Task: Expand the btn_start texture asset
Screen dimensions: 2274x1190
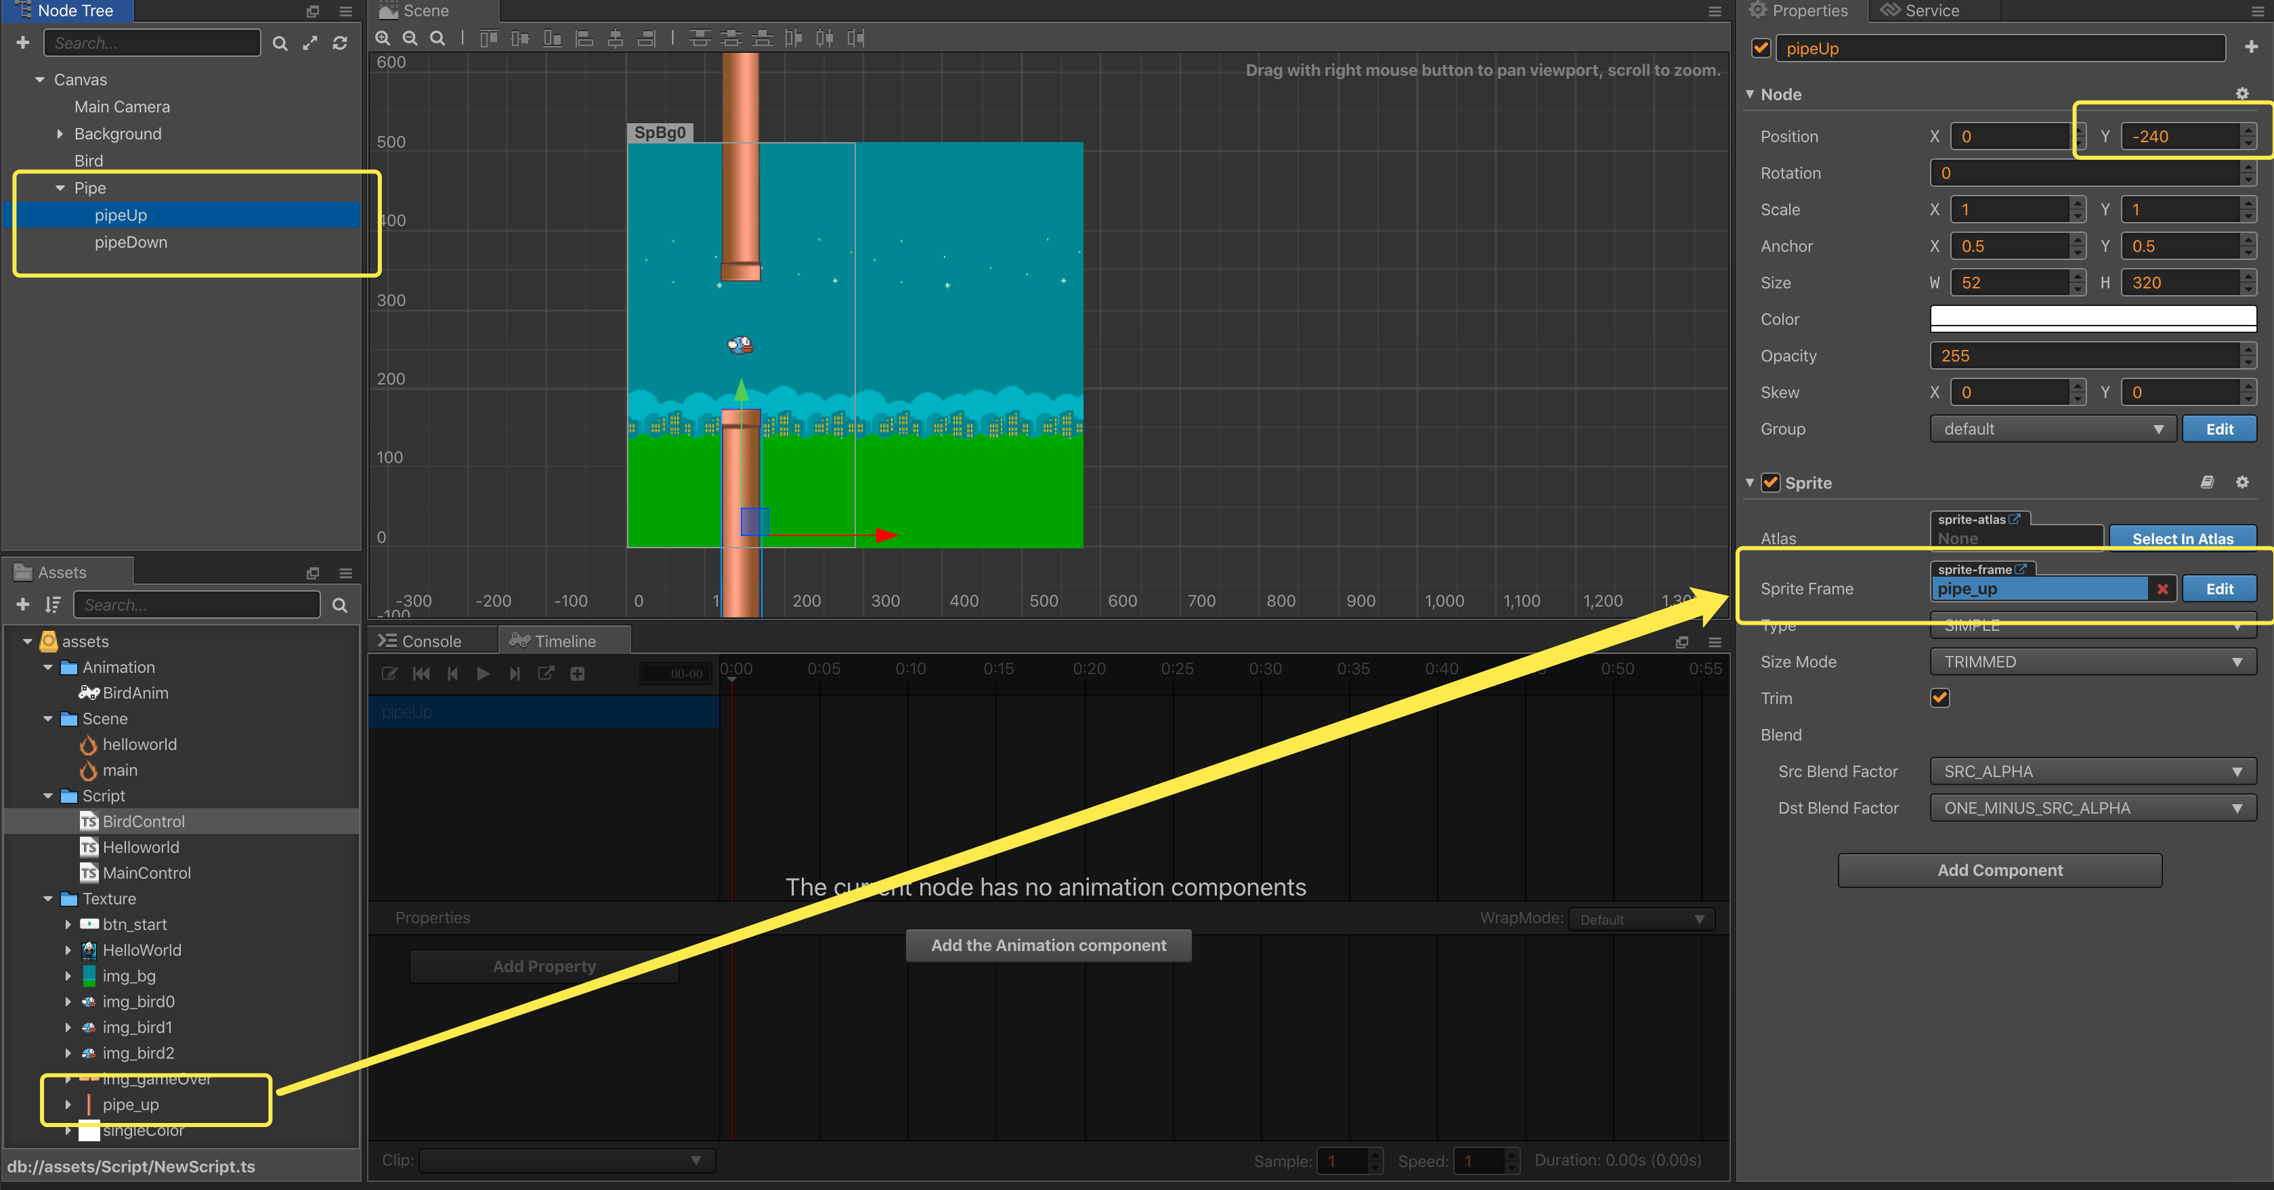Action: pyautogui.click(x=68, y=925)
